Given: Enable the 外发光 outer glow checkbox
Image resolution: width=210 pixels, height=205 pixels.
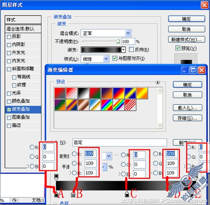Looking at the screenshot, I should click(9, 53).
